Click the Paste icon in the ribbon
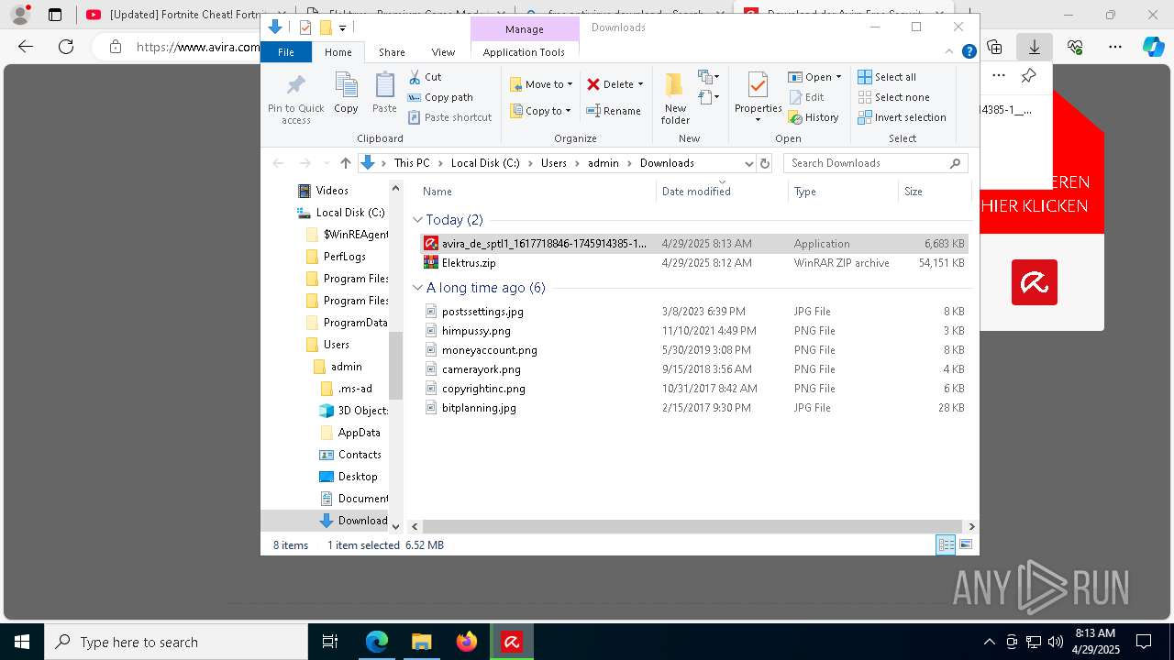The width and height of the screenshot is (1174, 660). coord(384,85)
